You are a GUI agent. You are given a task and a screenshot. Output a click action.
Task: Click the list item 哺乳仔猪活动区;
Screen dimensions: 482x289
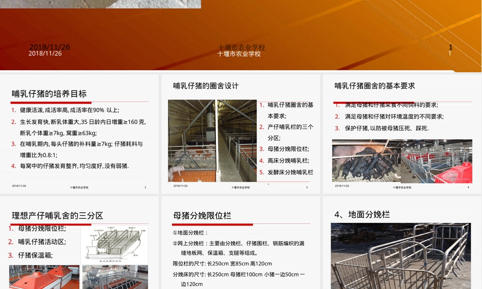click(x=42, y=242)
